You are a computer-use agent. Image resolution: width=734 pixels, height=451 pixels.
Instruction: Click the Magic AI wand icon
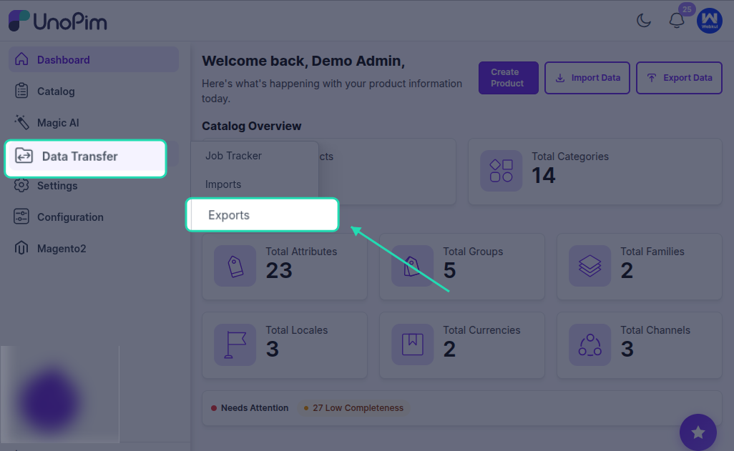[x=21, y=122]
